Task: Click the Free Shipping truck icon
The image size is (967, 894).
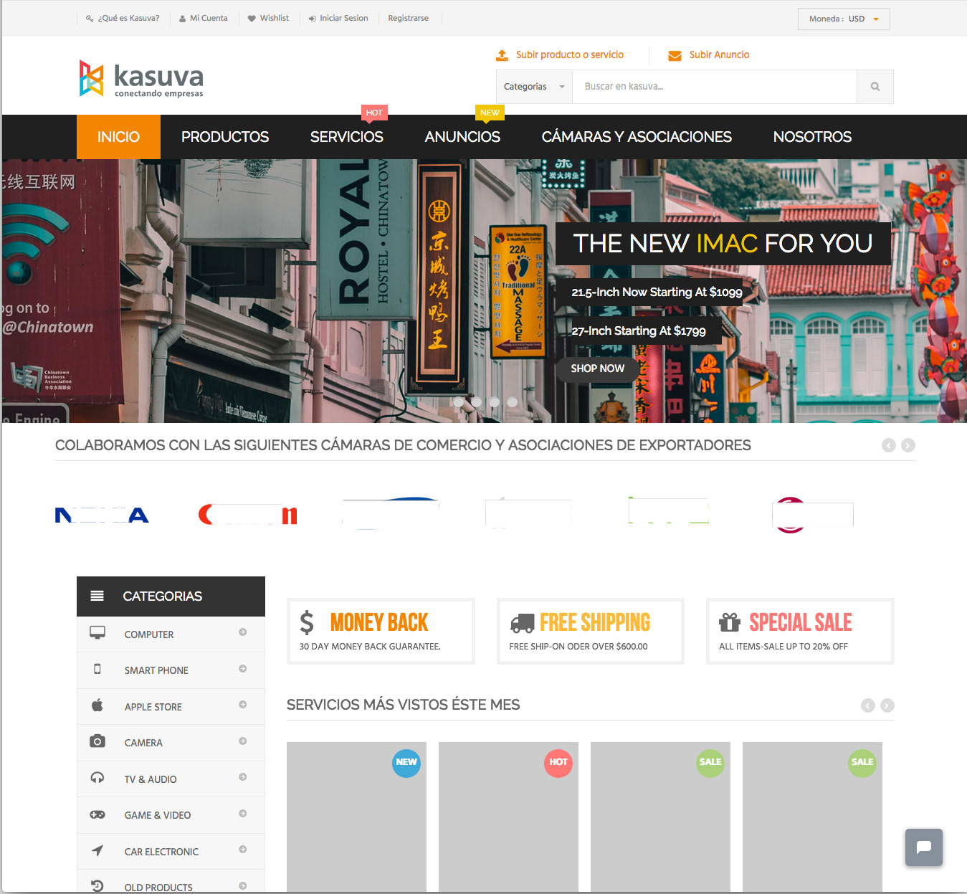Action: 522,624
